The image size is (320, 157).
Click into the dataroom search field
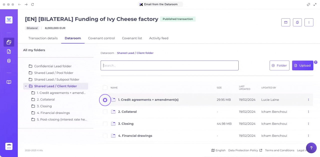pos(170,65)
